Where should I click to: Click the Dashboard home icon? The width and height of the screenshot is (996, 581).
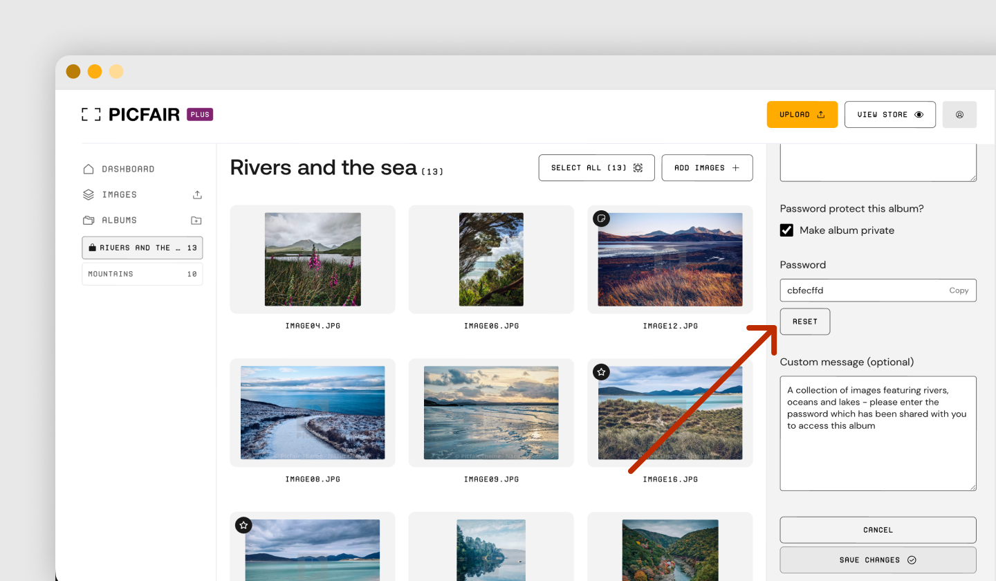[89, 169]
